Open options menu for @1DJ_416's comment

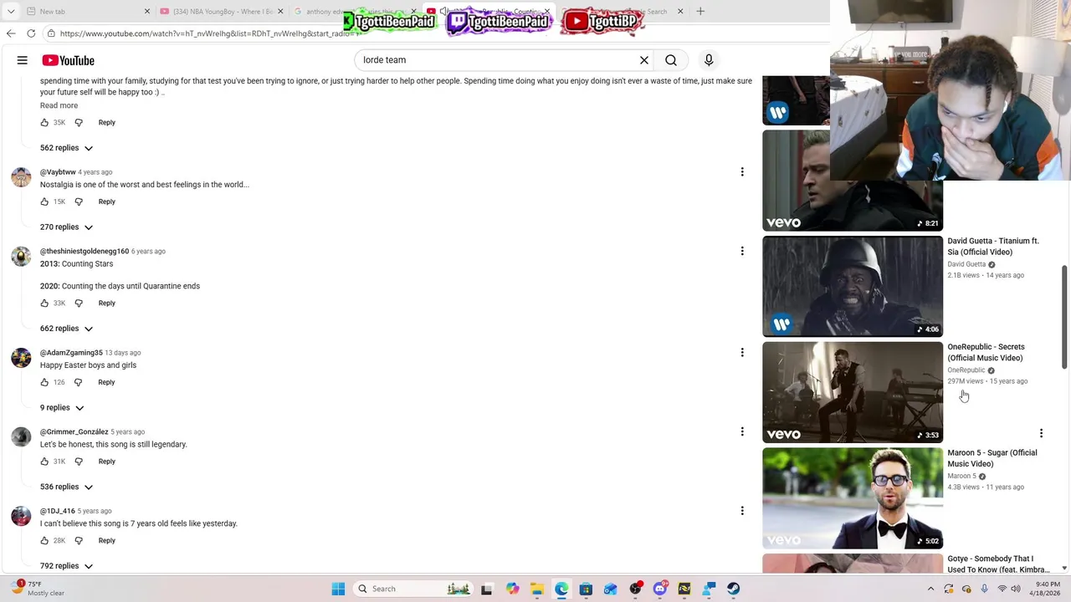pyautogui.click(x=742, y=511)
